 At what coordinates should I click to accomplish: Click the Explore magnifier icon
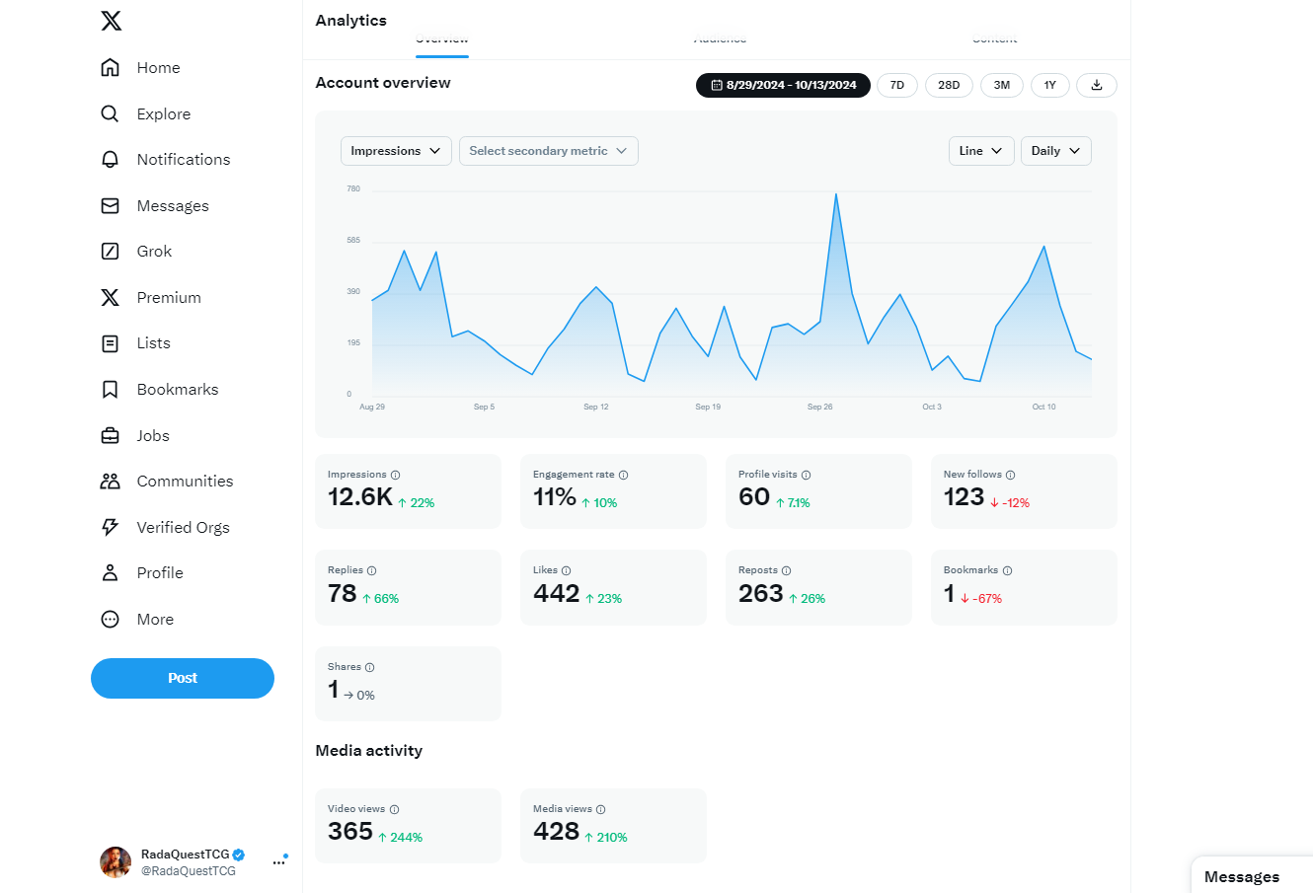click(111, 113)
